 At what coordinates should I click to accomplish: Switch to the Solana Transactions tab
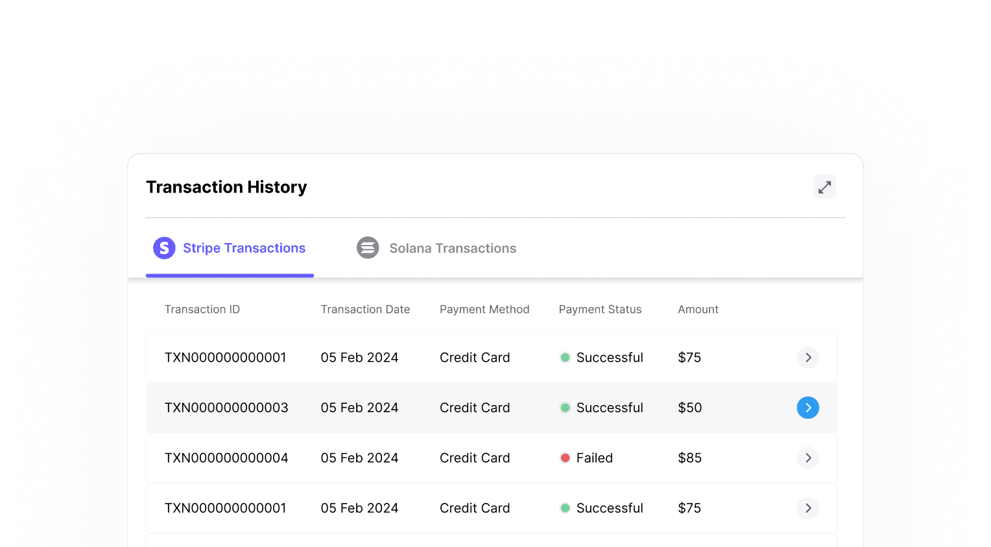[x=452, y=248]
